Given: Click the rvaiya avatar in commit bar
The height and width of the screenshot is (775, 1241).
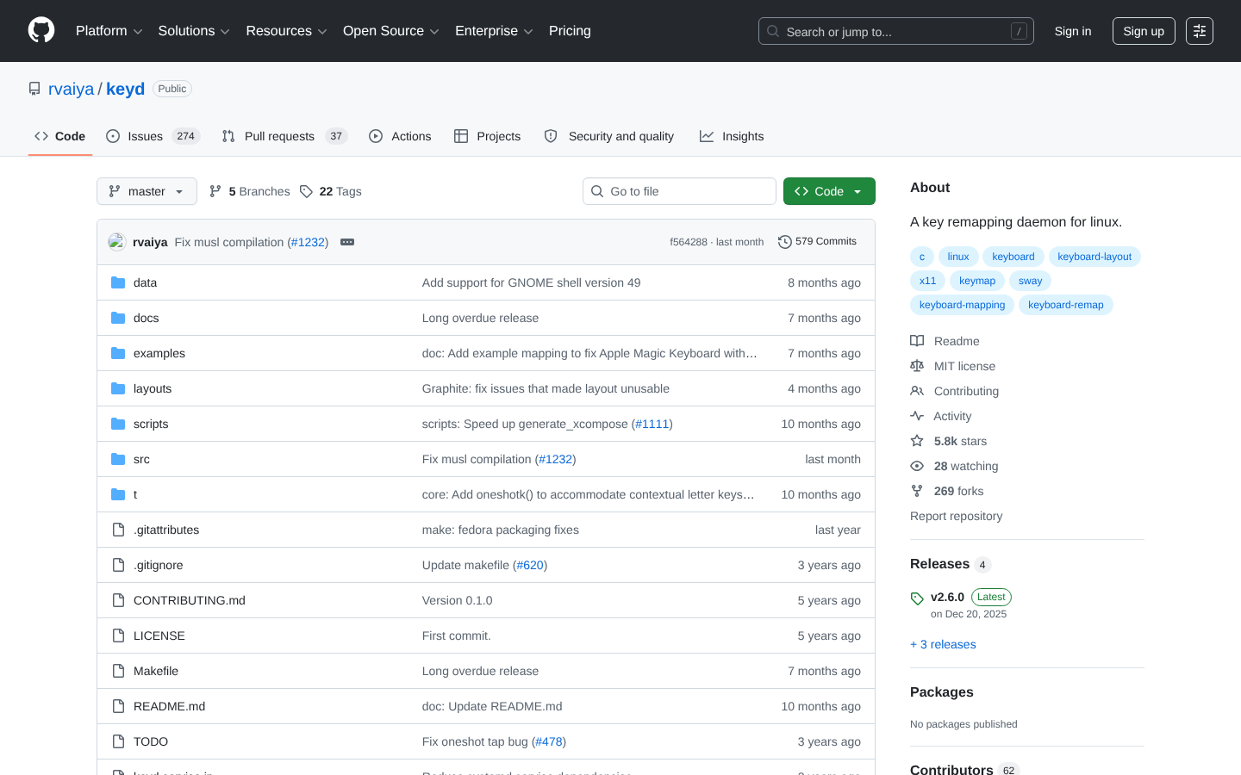Looking at the screenshot, I should click(x=117, y=242).
